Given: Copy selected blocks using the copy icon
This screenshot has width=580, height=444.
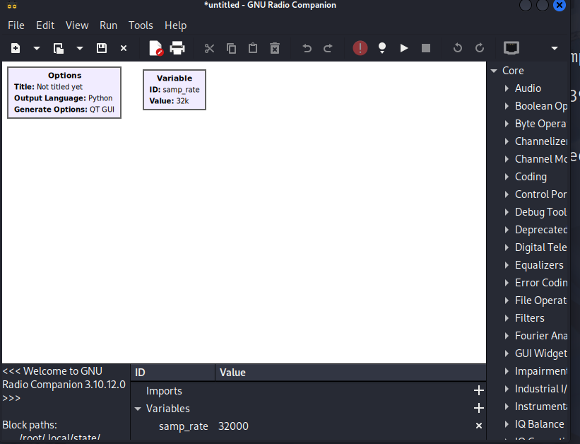Looking at the screenshot, I should click(x=231, y=48).
